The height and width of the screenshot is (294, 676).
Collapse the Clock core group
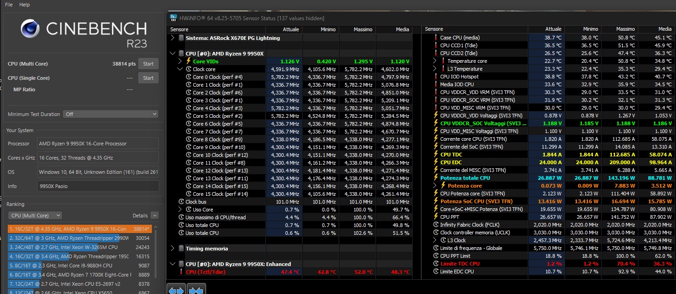[x=180, y=69]
